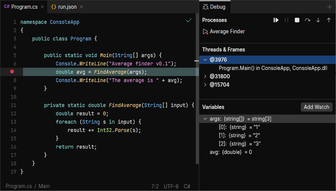This screenshot has width=336, height=191.
Task: Step over the current line
Action: tap(308, 20)
